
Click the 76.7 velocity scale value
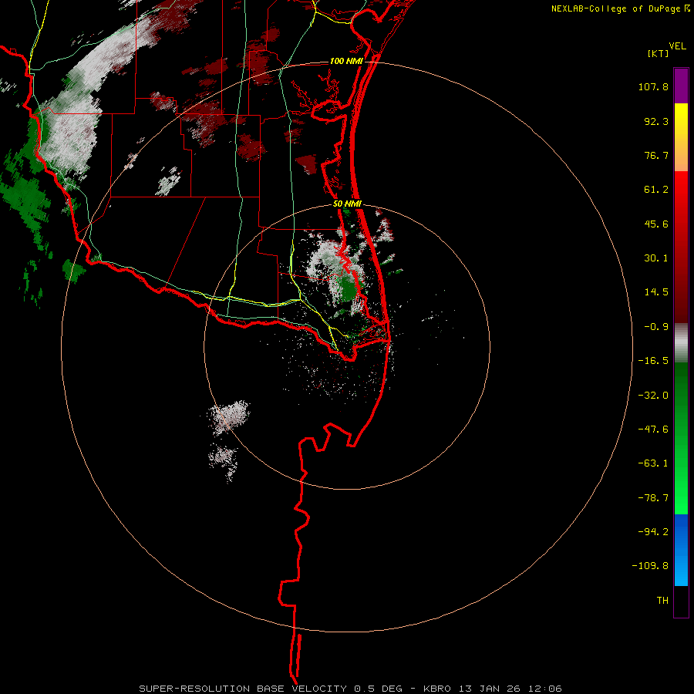(x=656, y=155)
